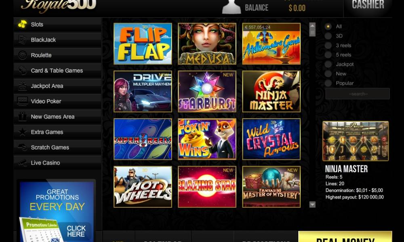Click the BlackJack cards icon
Image resolution: width=404 pixels, height=242 pixels.
click(x=22, y=40)
